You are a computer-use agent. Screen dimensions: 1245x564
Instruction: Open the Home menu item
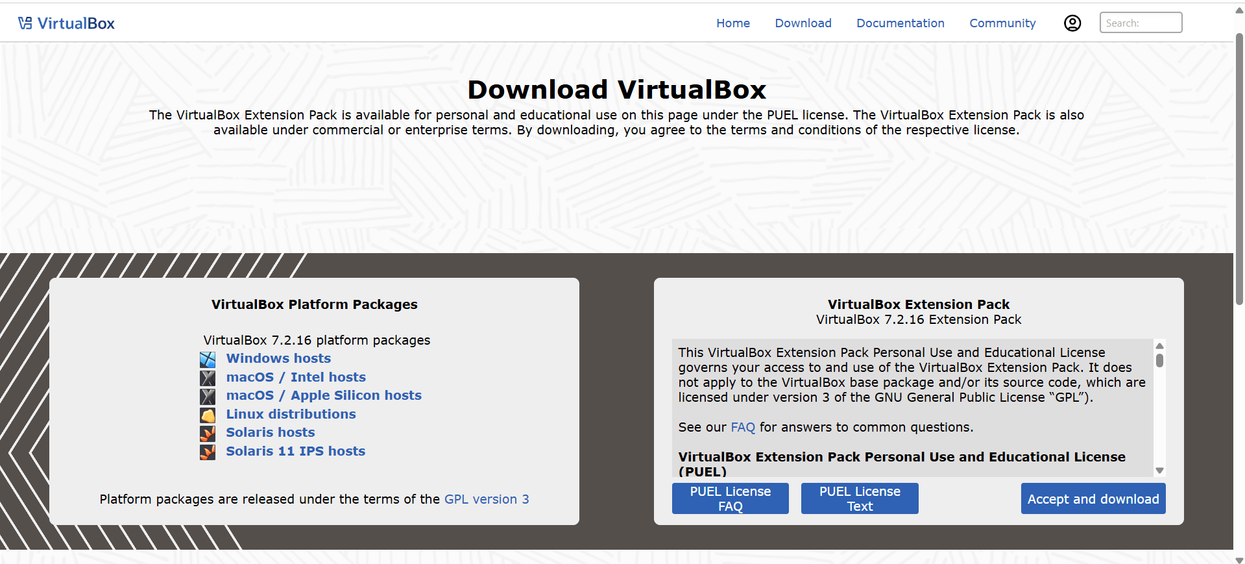(733, 23)
